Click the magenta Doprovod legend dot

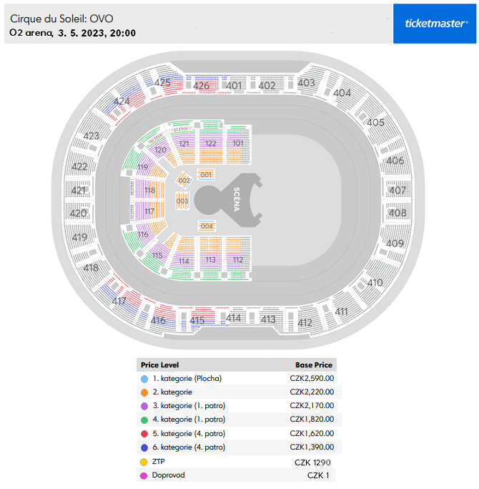coord(144,475)
